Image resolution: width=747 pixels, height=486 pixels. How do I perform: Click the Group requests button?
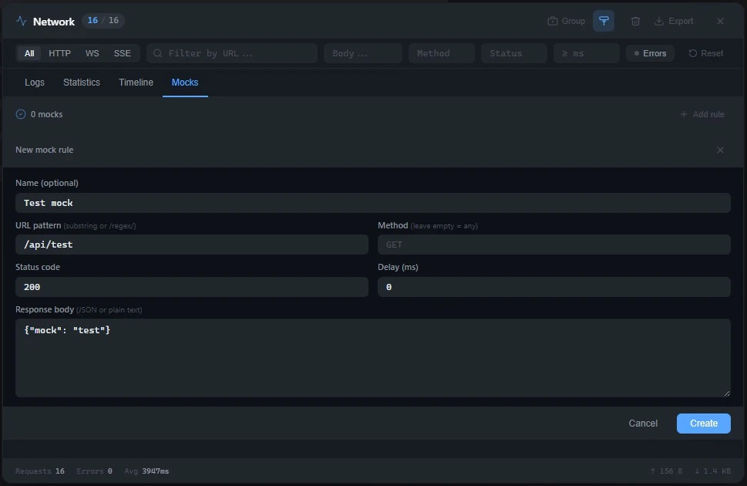coord(566,21)
